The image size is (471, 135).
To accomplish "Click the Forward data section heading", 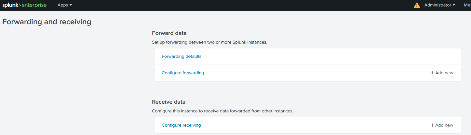I will (169, 33).
